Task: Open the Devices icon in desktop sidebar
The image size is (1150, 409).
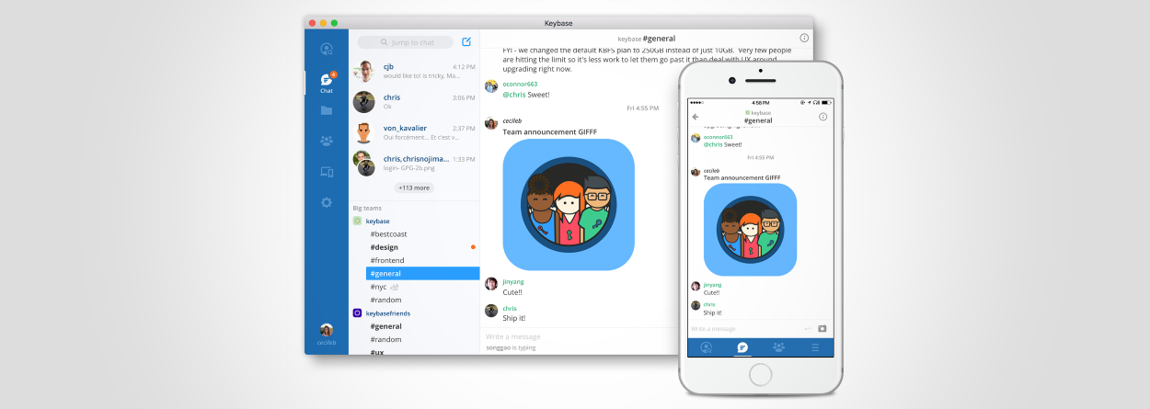Action: click(x=327, y=172)
